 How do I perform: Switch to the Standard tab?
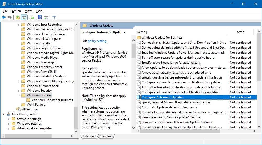(x=106, y=136)
